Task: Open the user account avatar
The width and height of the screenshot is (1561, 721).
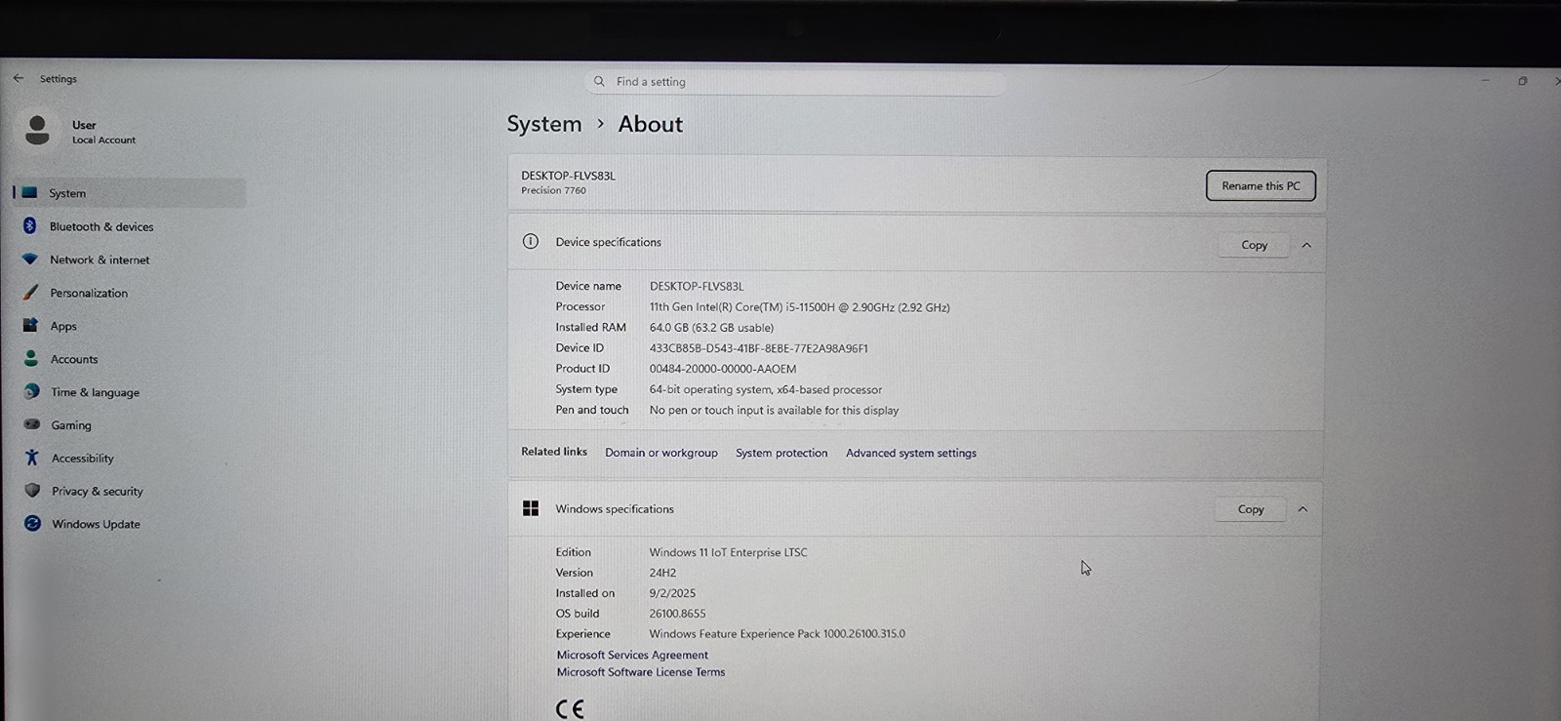Action: coord(37,131)
